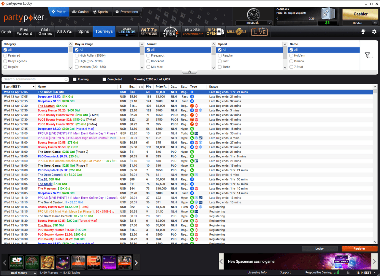This screenshot has height=276, width=380.
Task: Go to previous promo banner
Action: click(x=221, y=261)
